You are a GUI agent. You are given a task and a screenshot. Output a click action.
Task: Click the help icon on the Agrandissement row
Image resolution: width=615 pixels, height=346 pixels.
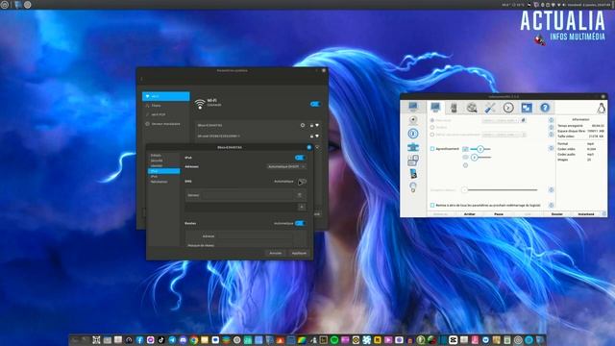pyautogui.click(x=551, y=148)
